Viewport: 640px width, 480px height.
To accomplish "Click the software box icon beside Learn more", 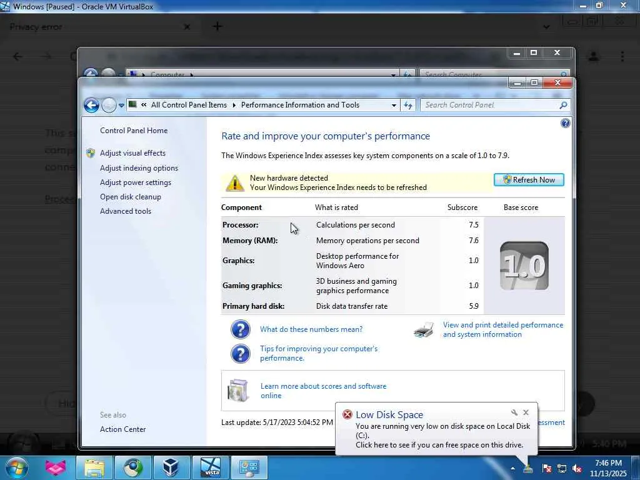I will (x=238, y=391).
